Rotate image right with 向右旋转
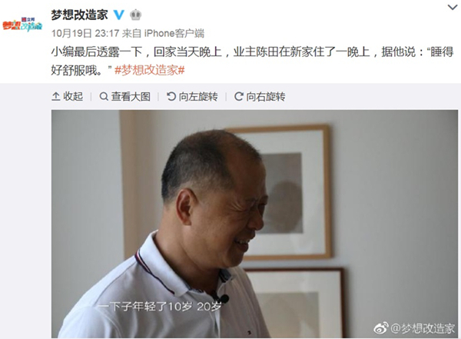The width and height of the screenshot is (461, 339). tap(260, 96)
